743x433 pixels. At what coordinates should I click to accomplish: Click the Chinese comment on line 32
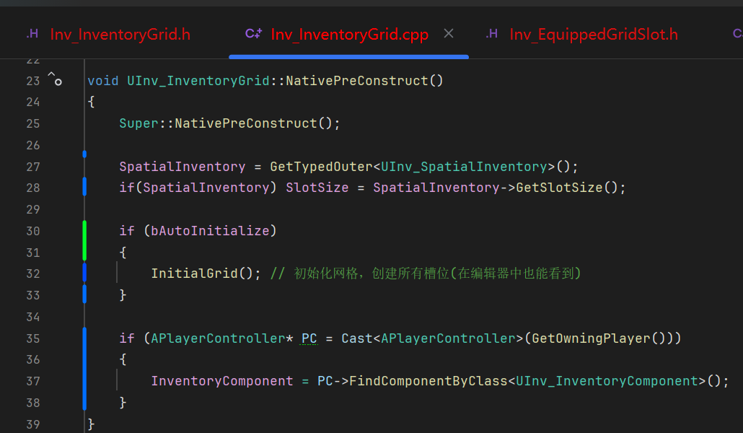click(x=425, y=274)
